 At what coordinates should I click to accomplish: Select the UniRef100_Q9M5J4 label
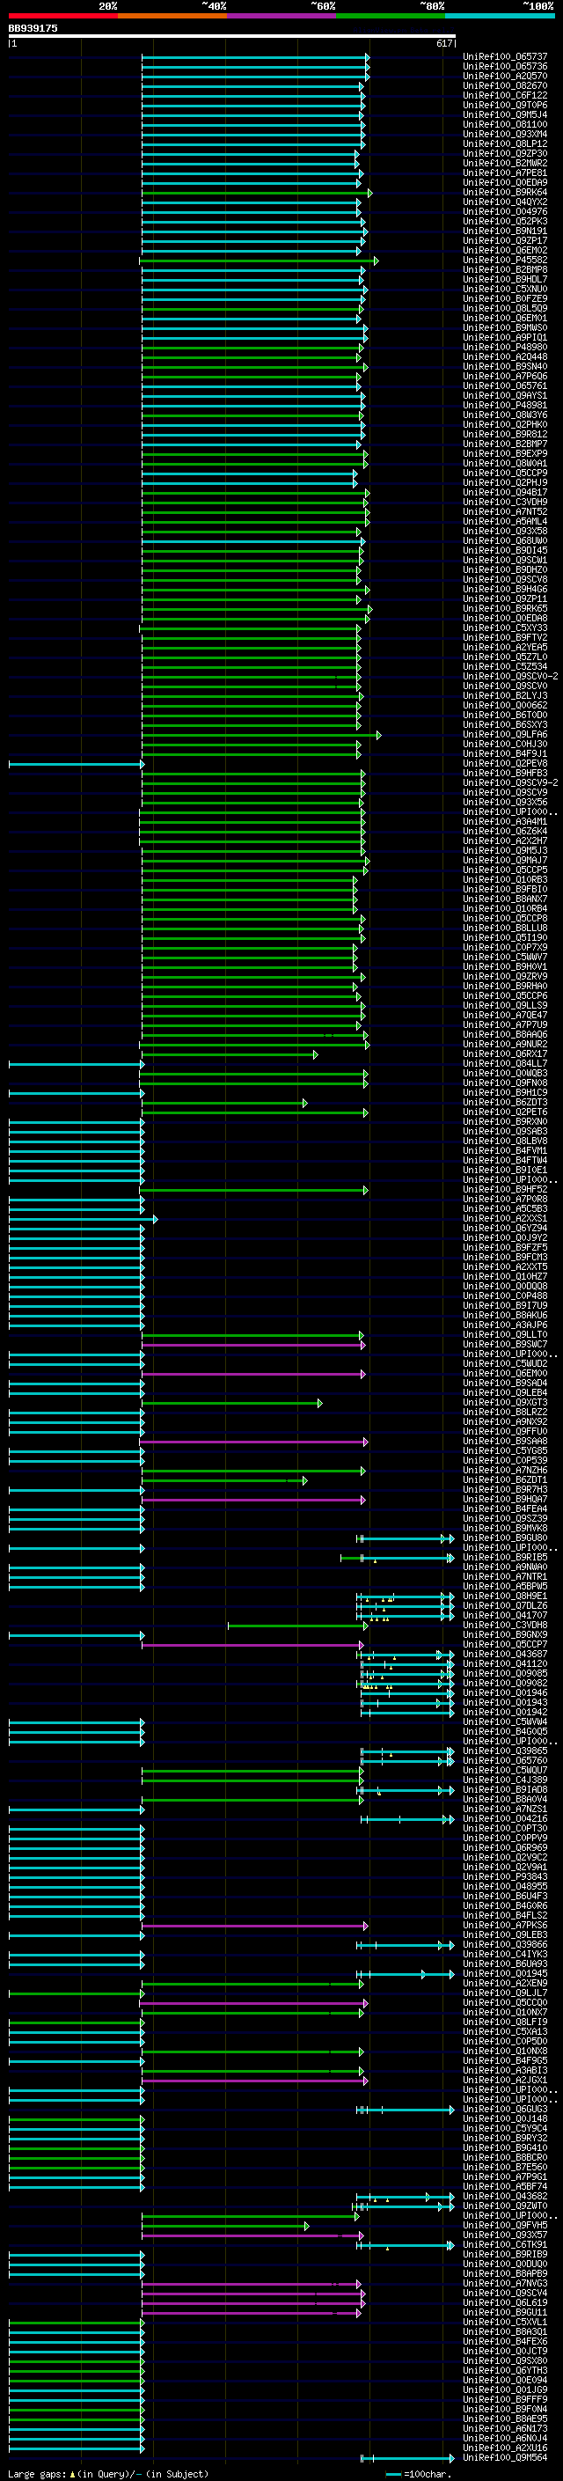point(504,114)
